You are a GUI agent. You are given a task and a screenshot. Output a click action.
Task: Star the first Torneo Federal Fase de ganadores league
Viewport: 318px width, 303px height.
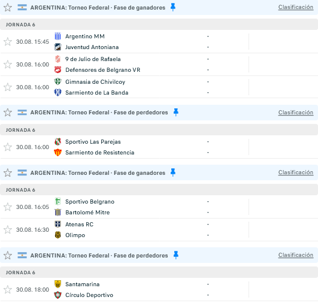tap(8, 8)
